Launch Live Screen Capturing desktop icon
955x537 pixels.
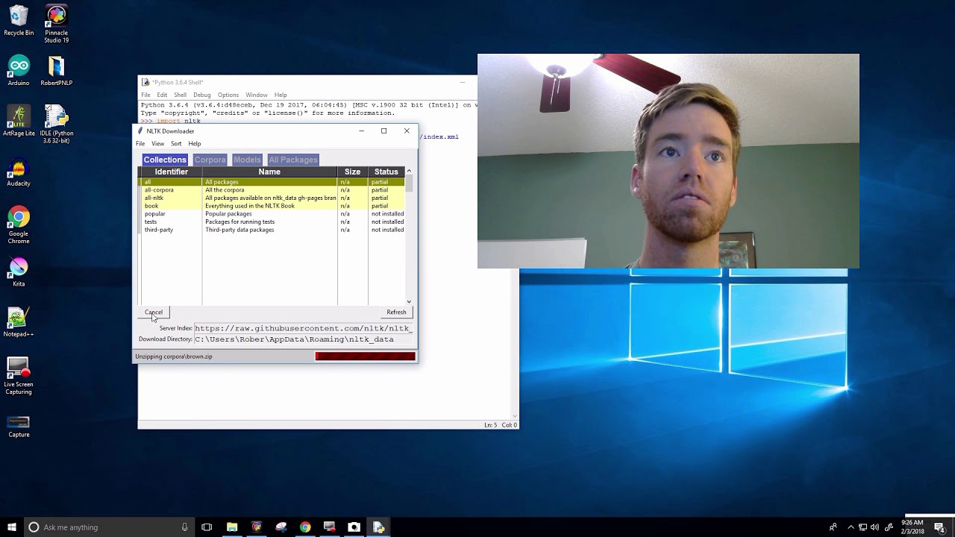(19, 376)
